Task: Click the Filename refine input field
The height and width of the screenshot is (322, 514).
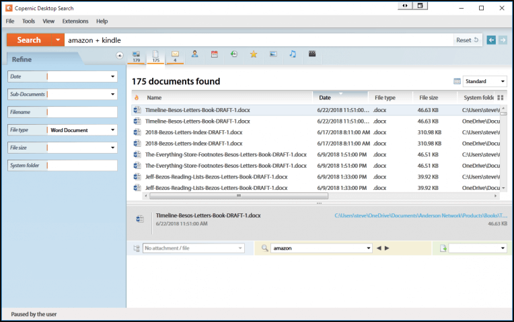Action: click(82, 112)
